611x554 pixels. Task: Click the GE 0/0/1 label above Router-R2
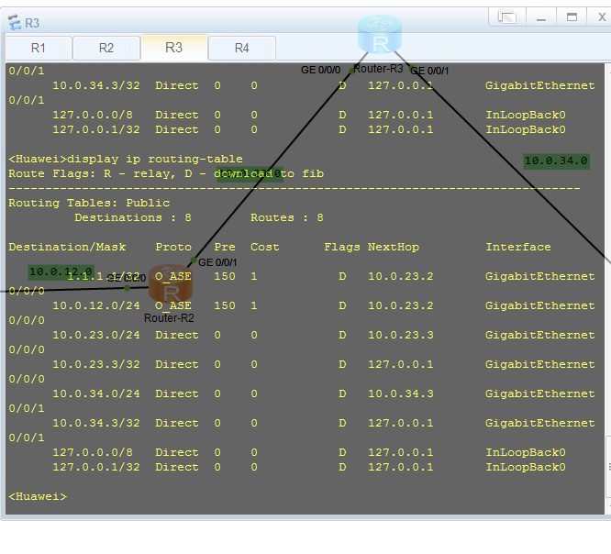point(217,262)
